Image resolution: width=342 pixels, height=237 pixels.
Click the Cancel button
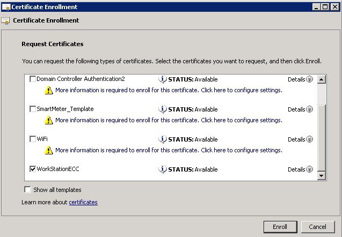click(x=318, y=227)
